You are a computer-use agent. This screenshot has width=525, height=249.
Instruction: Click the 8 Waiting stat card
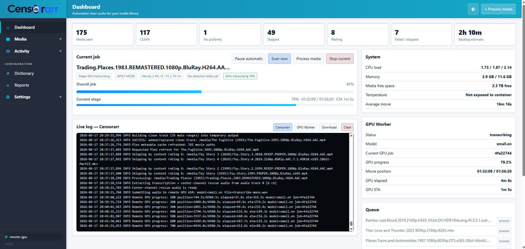coord(358,35)
